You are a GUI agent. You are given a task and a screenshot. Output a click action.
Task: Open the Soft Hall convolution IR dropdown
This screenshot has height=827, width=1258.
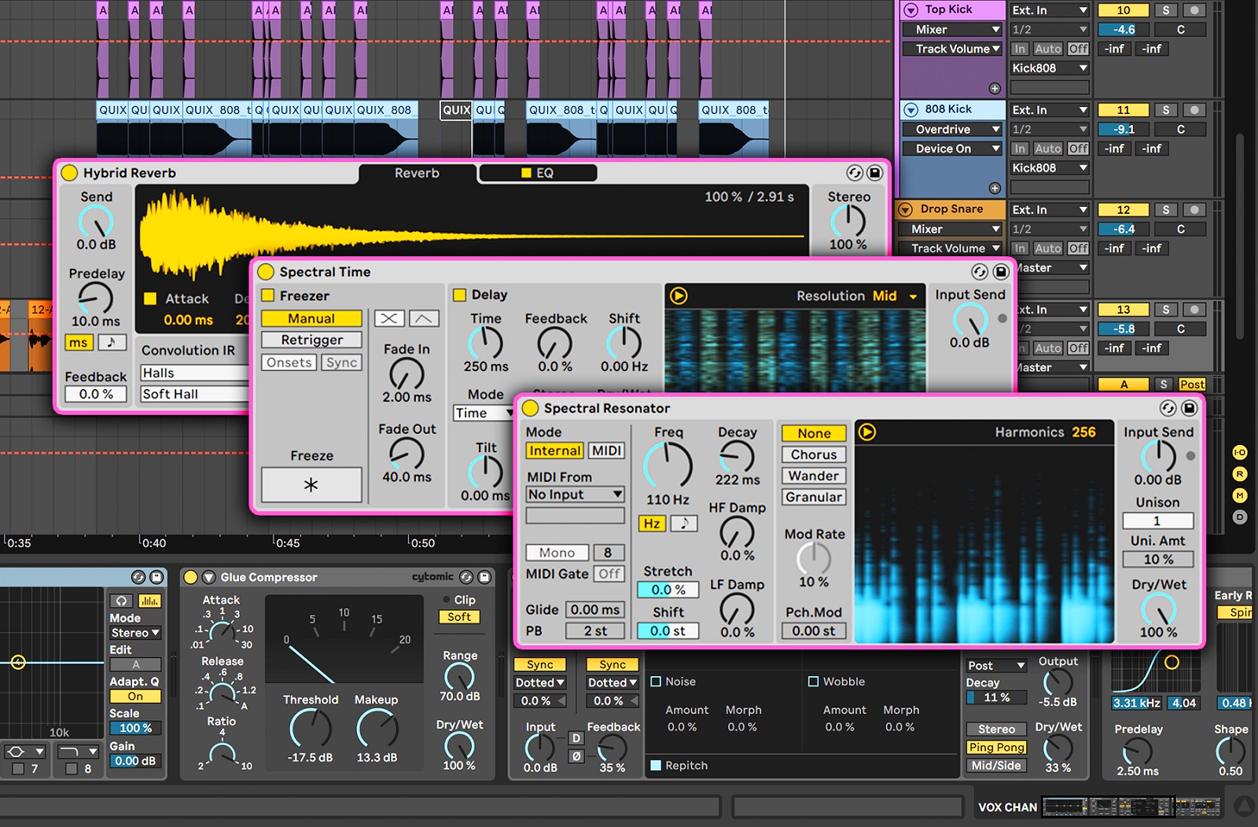[x=193, y=394]
